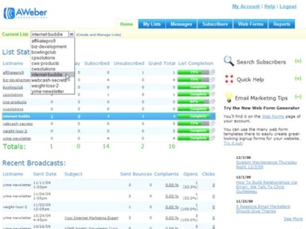Open the How To Build Relationships article link
The image size is (306, 229).
pos(266,187)
